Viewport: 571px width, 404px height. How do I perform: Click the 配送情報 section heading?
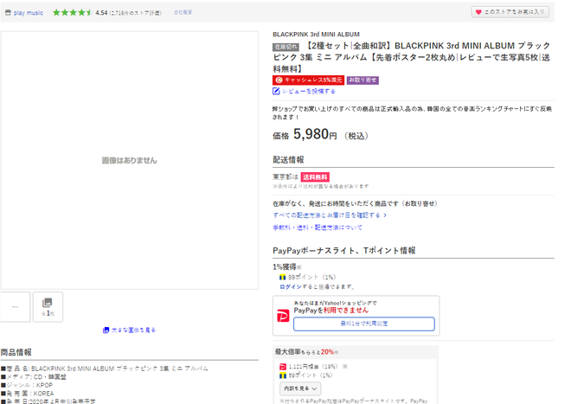[288, 159]
